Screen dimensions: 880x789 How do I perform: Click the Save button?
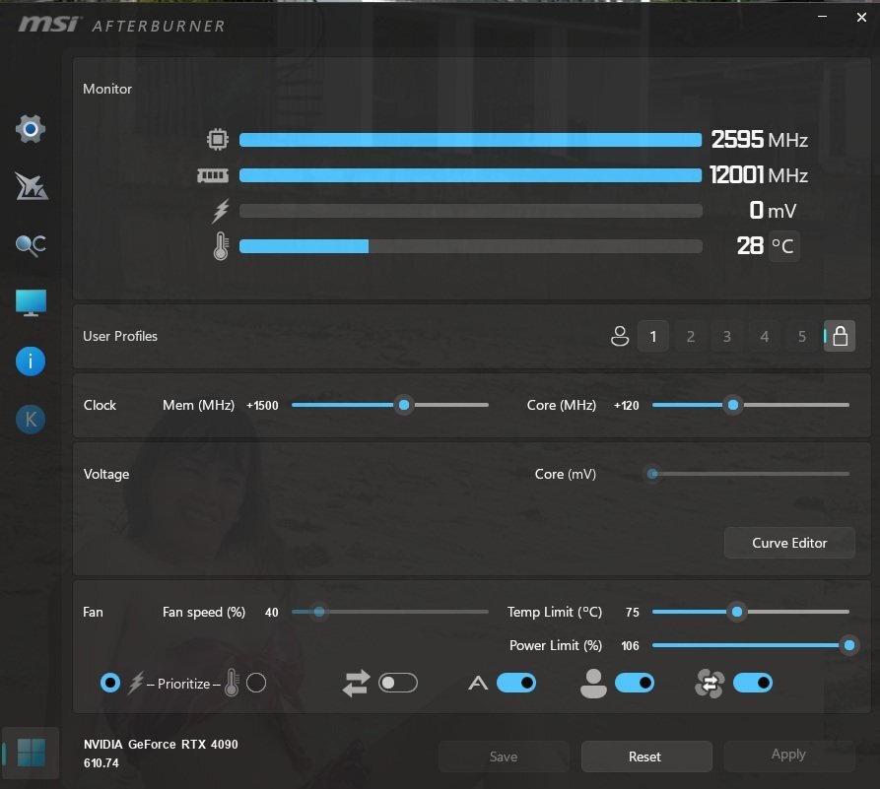pyautogui.click(x=504, y=756)
